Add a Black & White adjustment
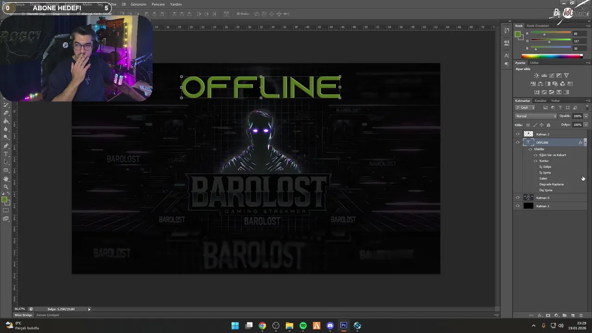 (x=548, y=84)
